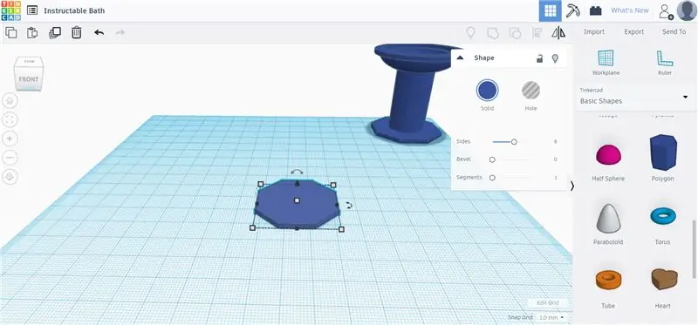Click the Align tool icon
Viewport: 698px width, 325px height.
coord(537,33)
